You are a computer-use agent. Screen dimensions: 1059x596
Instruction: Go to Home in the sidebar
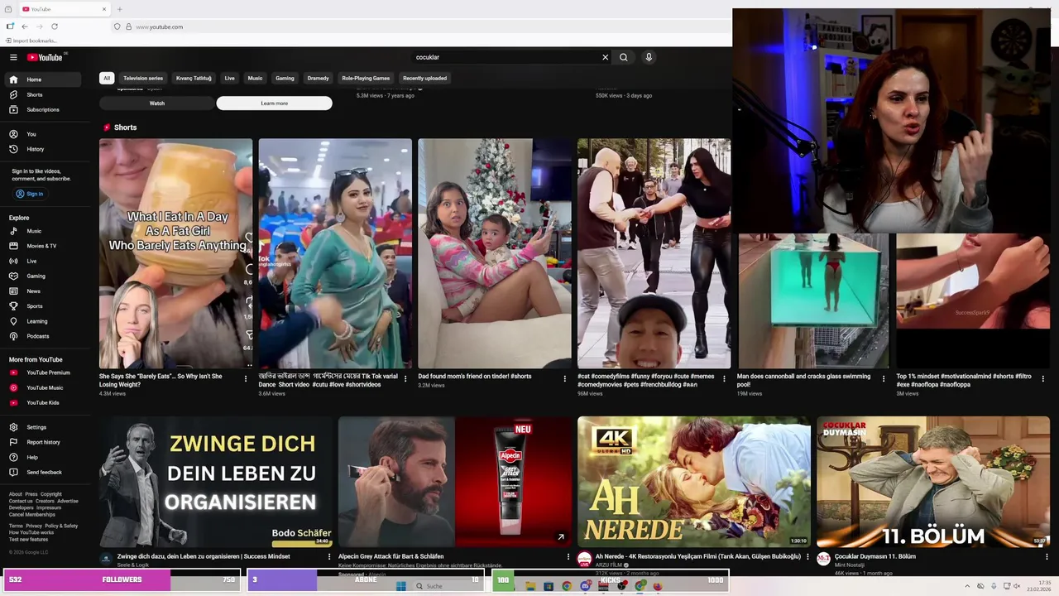pos(45,79)
